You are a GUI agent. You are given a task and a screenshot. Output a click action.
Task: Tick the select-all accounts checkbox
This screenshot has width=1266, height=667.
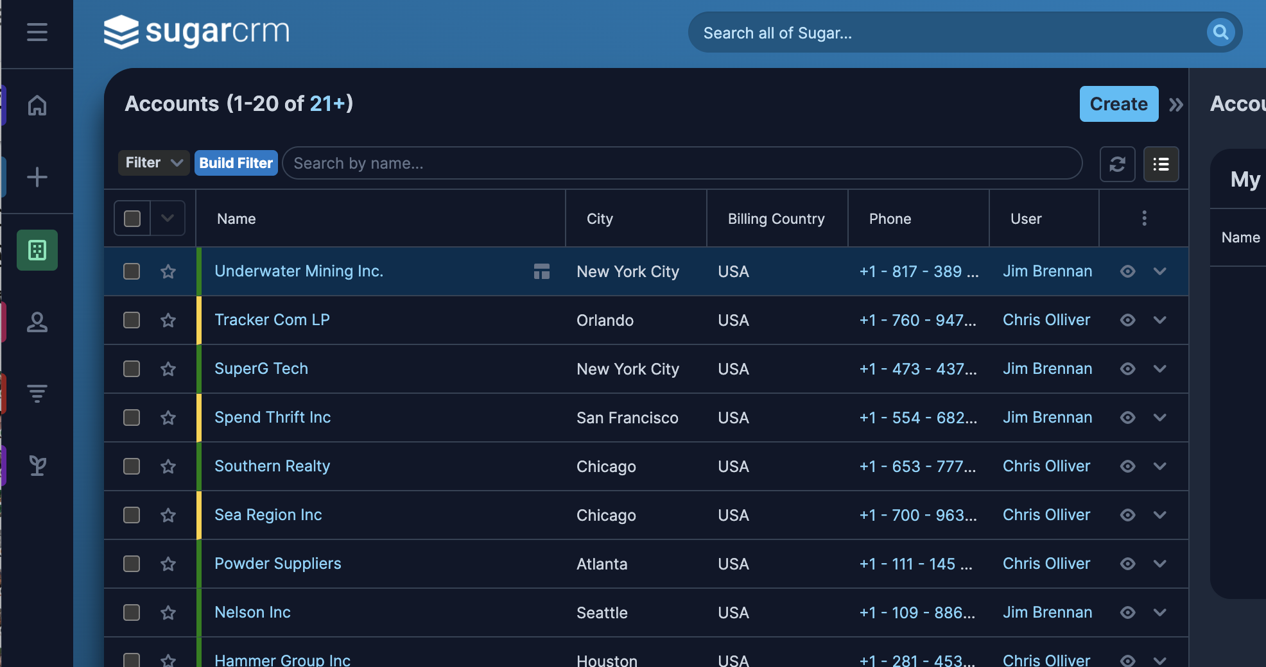[132, 219]
